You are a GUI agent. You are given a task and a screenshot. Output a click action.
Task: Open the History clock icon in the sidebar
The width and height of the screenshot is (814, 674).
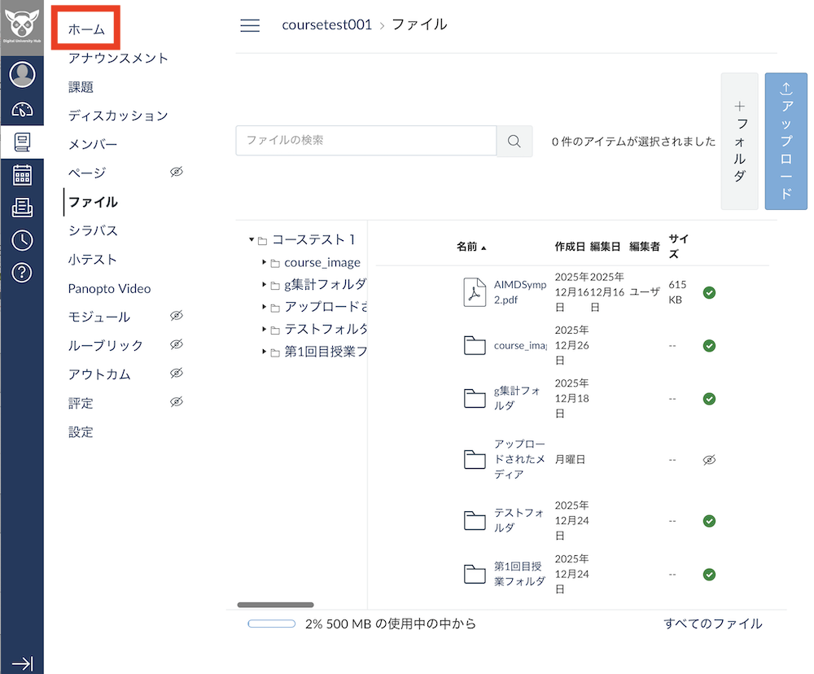[22, 240]
